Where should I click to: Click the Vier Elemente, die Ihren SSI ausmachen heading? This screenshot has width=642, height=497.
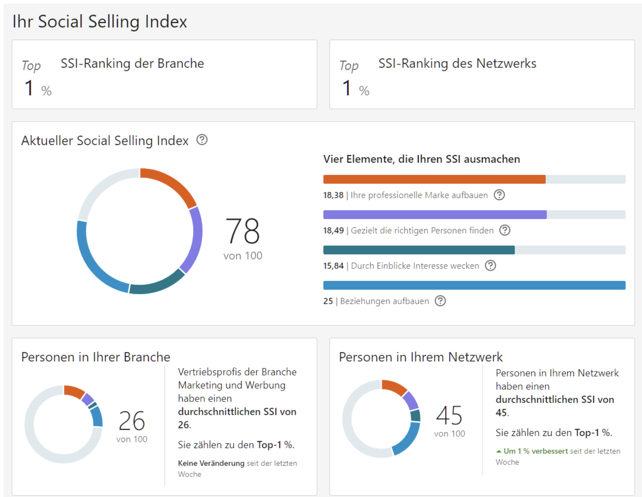click(421, 159)
